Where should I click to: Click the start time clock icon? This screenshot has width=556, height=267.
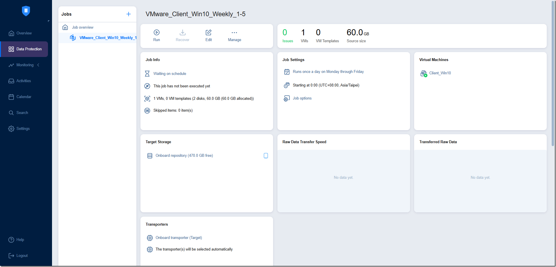[x=287, y=85]
